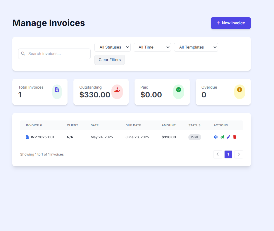
Task: Click the Outstanding hand-with-dollar icon
Action: 117,90
